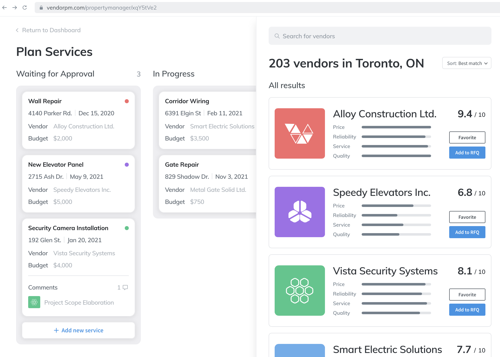Open the Security Camera Installation card title

(x=68, y=228)
